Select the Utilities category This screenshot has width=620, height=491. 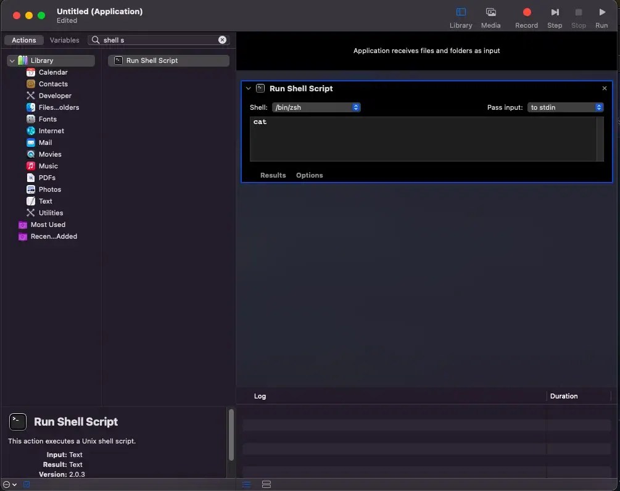pyautogui.click(x=51, y=213)
